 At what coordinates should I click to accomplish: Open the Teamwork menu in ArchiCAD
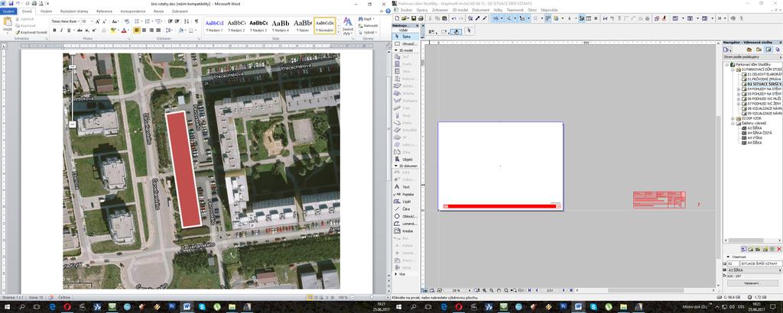pyautogui.click(x=514, y=10)
